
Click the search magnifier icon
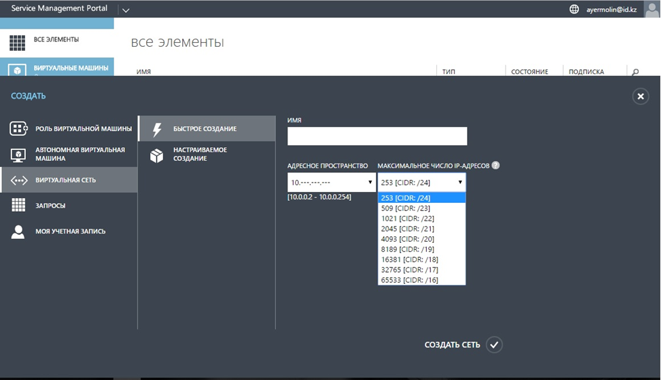(635, 72)
